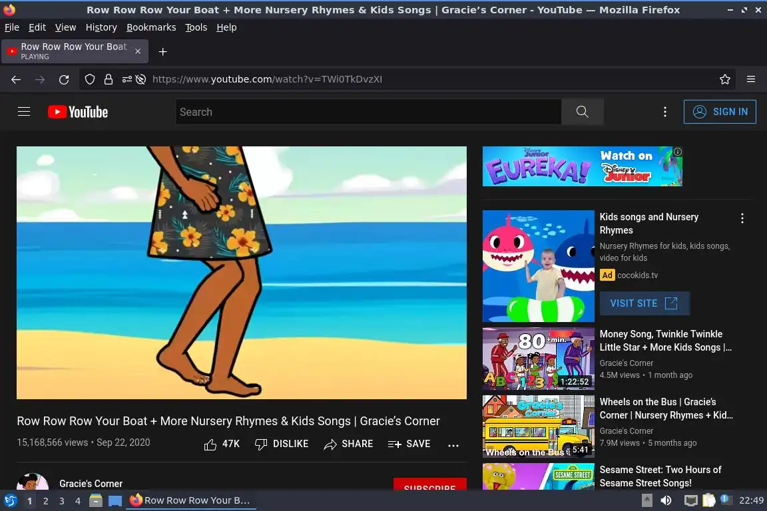The height and width of the screenshot is (511, 767).
Task: Open YouTube settings three-dot menu
Action: coord(664,112)
